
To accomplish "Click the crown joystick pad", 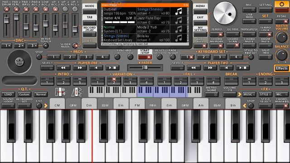I will tap(19, 62).
